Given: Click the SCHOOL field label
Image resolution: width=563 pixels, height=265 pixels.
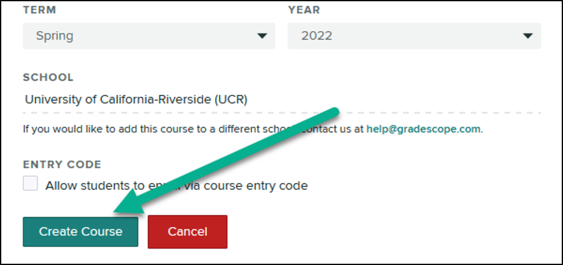Looking at the screenshot, I should click(x=48, y=77).
